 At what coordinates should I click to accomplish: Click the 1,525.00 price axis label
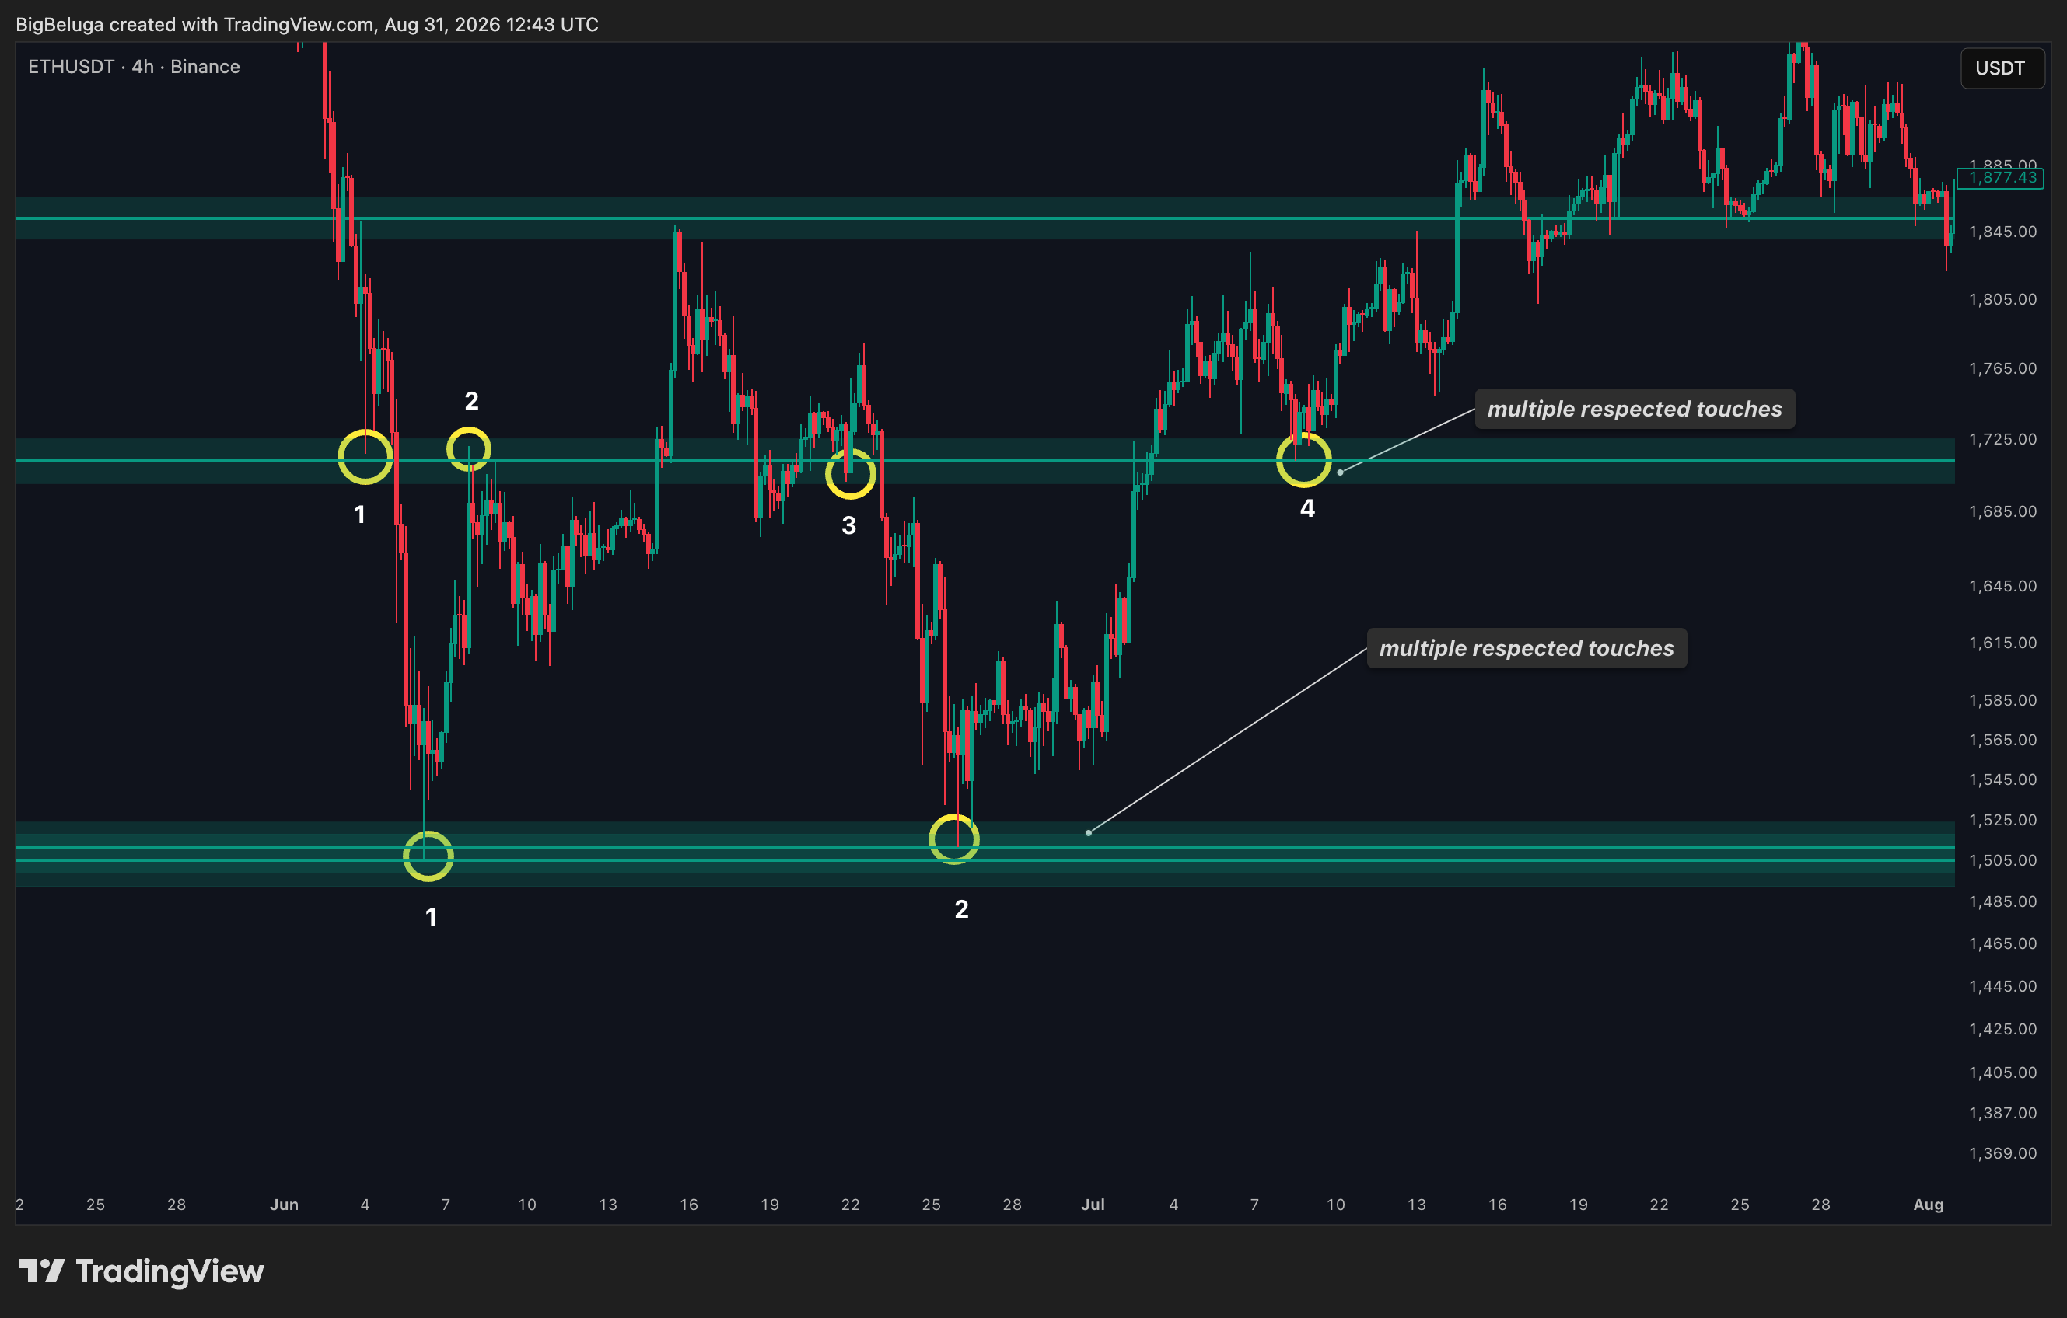(x=2002, y=819)
